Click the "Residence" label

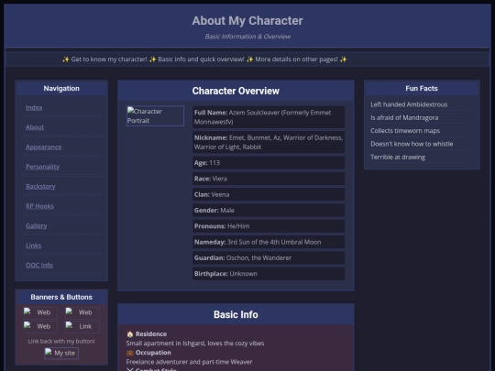pos(151,334)
